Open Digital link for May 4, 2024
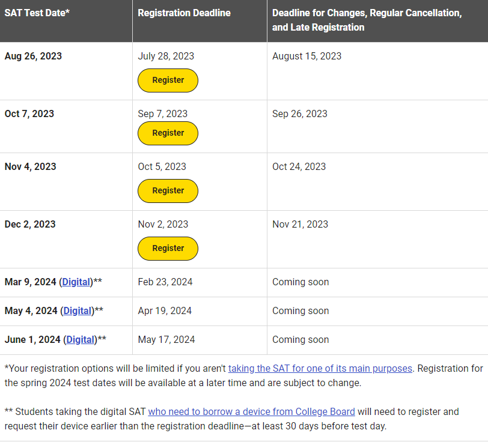488x442 pixels. coord(77,310)
